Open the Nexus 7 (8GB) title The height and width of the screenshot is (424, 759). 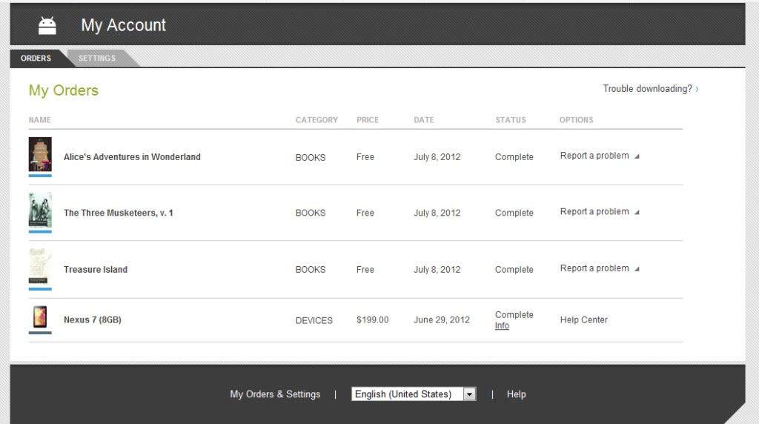click(93, 320)
